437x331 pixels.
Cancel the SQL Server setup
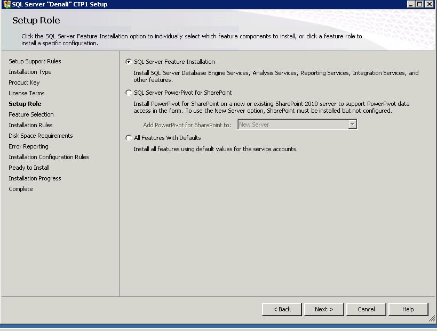tap(366, 309)
